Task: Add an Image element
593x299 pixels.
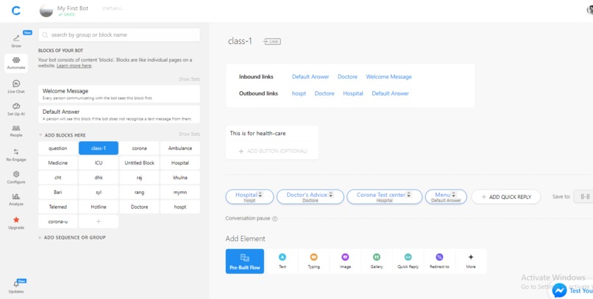Action: [x=345, y=262]
